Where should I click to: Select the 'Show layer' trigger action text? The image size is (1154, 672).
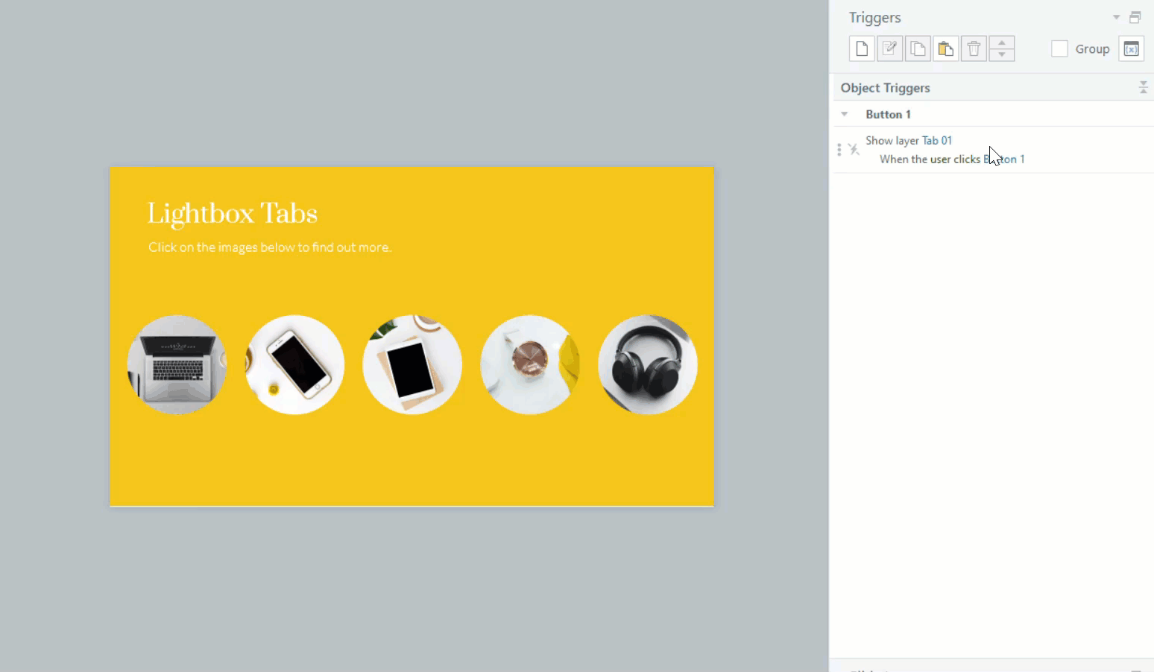[x=892, y=140]
